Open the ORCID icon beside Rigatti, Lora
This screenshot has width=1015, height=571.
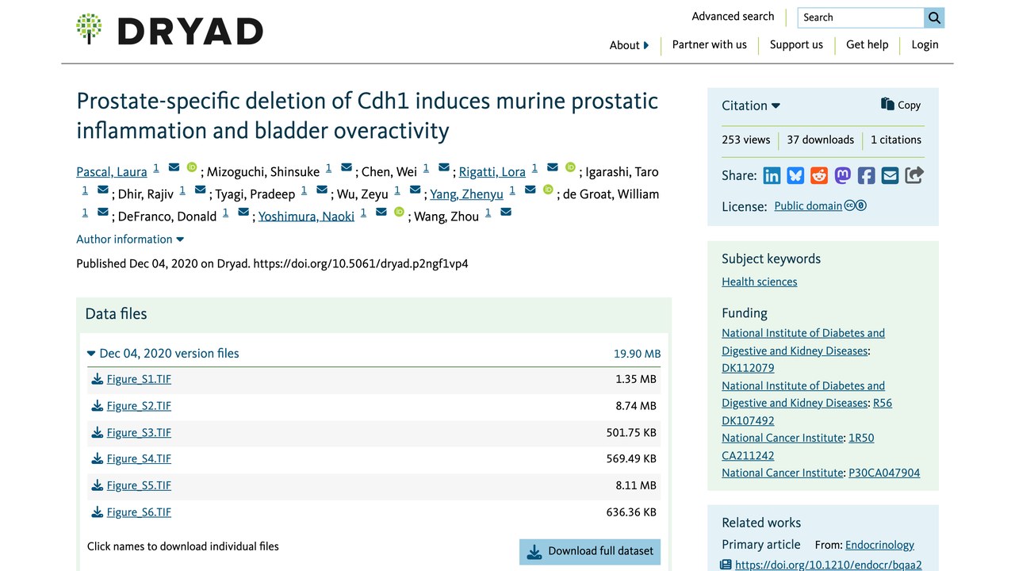570,167
